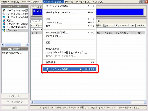Open the 表示(V) menu
Image resolution: width=148 pixels, height=111 pixels.
[x=15, y=2]
